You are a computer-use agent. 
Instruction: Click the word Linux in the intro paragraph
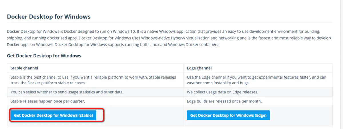coord(169,45)
